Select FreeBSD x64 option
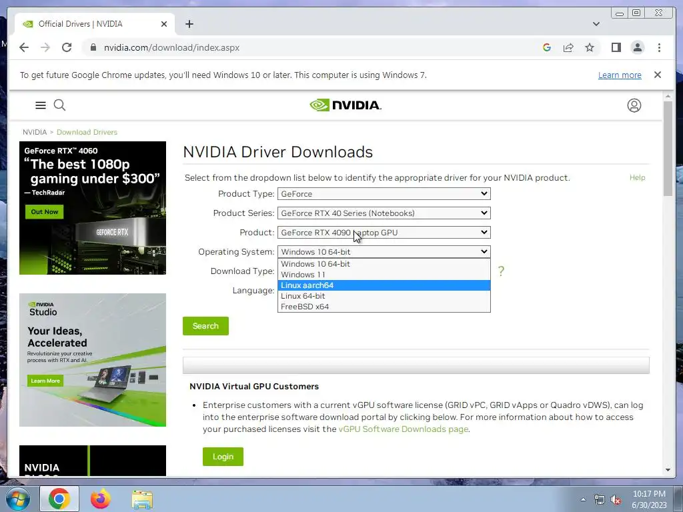This screenshot has height=512, width=683. 384,307
